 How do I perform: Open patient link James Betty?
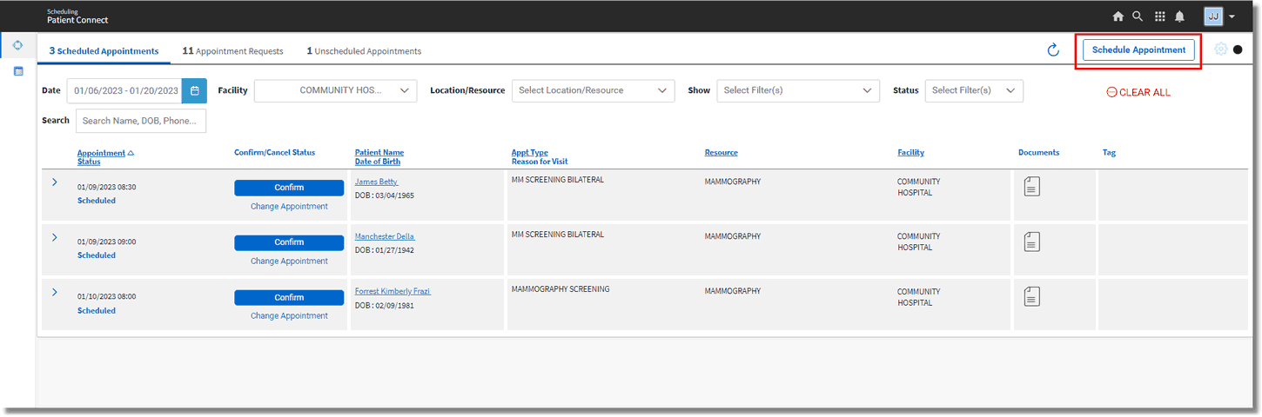coord(376,182)
